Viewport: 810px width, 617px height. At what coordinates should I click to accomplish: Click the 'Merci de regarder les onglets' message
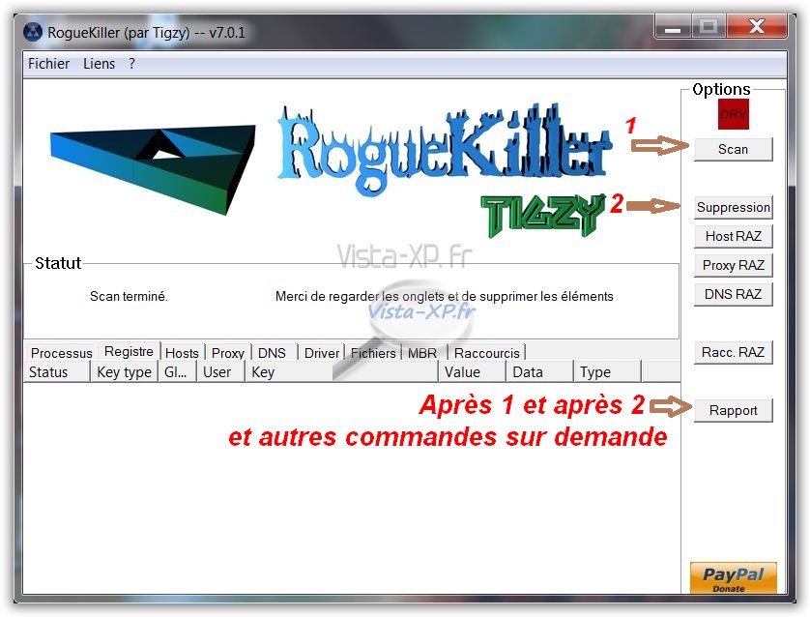pyautogui.click(x=444, y=296)
